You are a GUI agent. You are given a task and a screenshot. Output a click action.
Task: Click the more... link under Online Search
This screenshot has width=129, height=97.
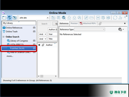pyautogui.click(x=10, y=56)
